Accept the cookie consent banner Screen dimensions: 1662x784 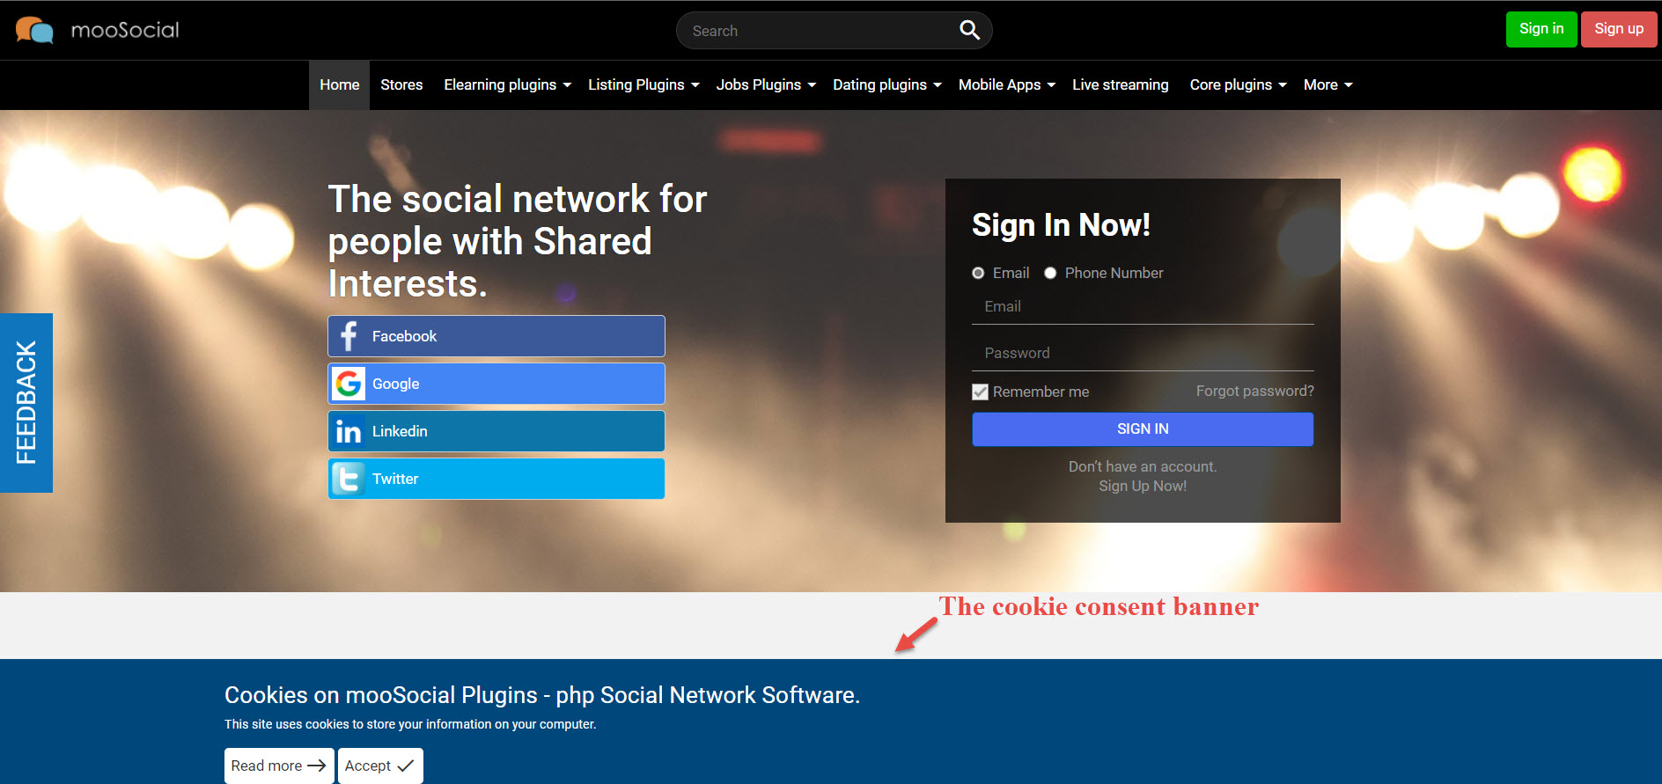(380, 766)
